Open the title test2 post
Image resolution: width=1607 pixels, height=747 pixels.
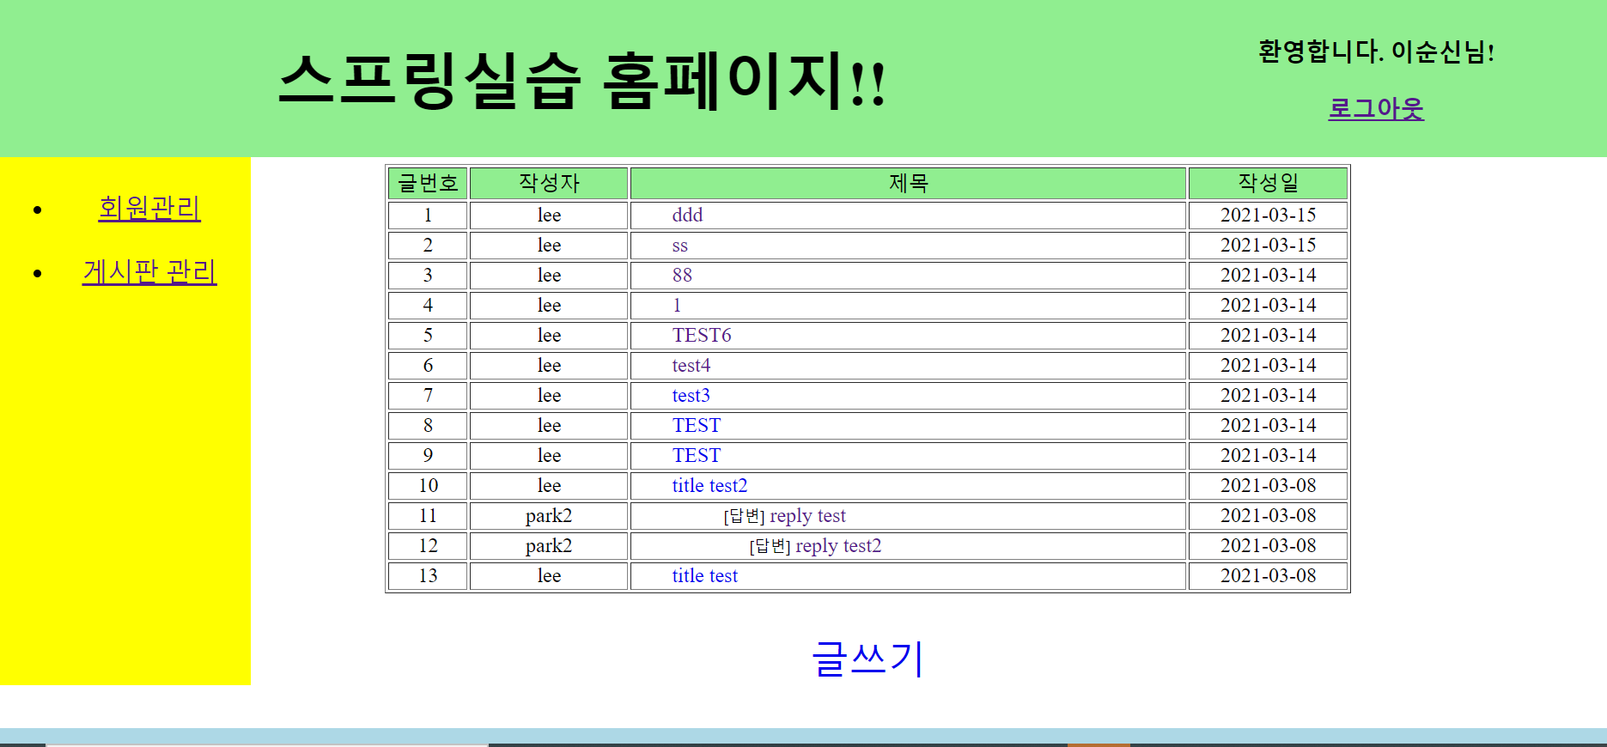click(x=709, y=486)
